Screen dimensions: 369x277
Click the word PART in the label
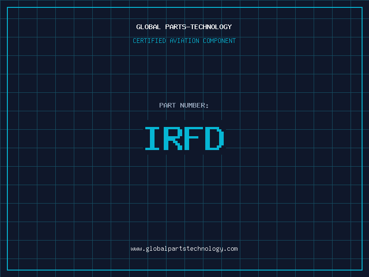coord(167,105)
